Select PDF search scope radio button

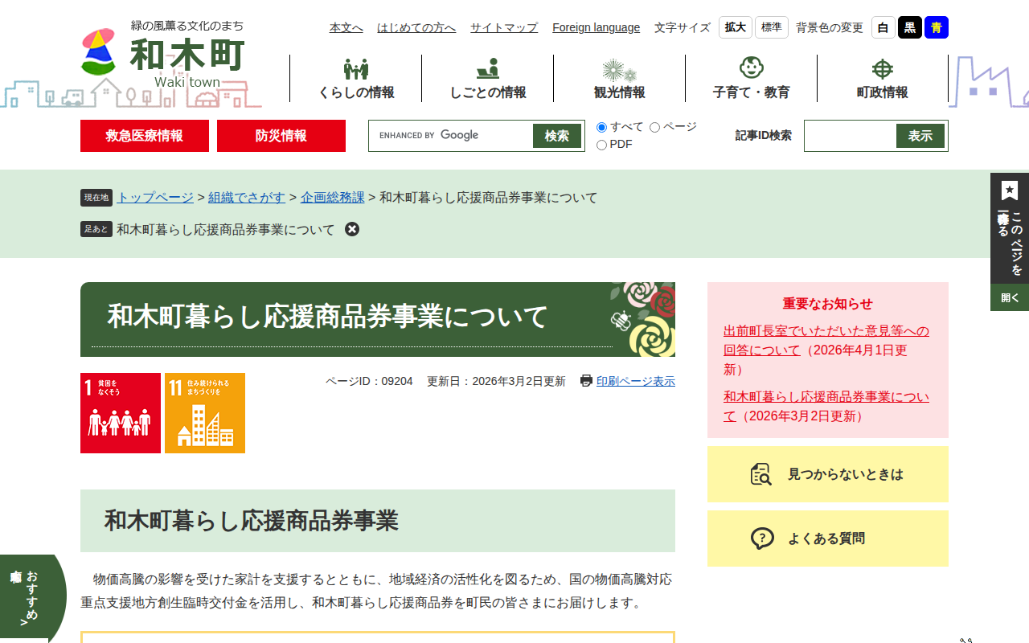(x=601, y=145)
